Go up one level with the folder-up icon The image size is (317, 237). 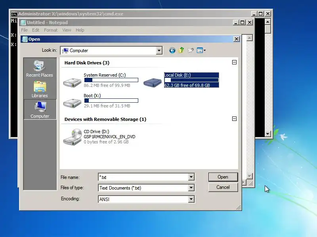(181, 50)
